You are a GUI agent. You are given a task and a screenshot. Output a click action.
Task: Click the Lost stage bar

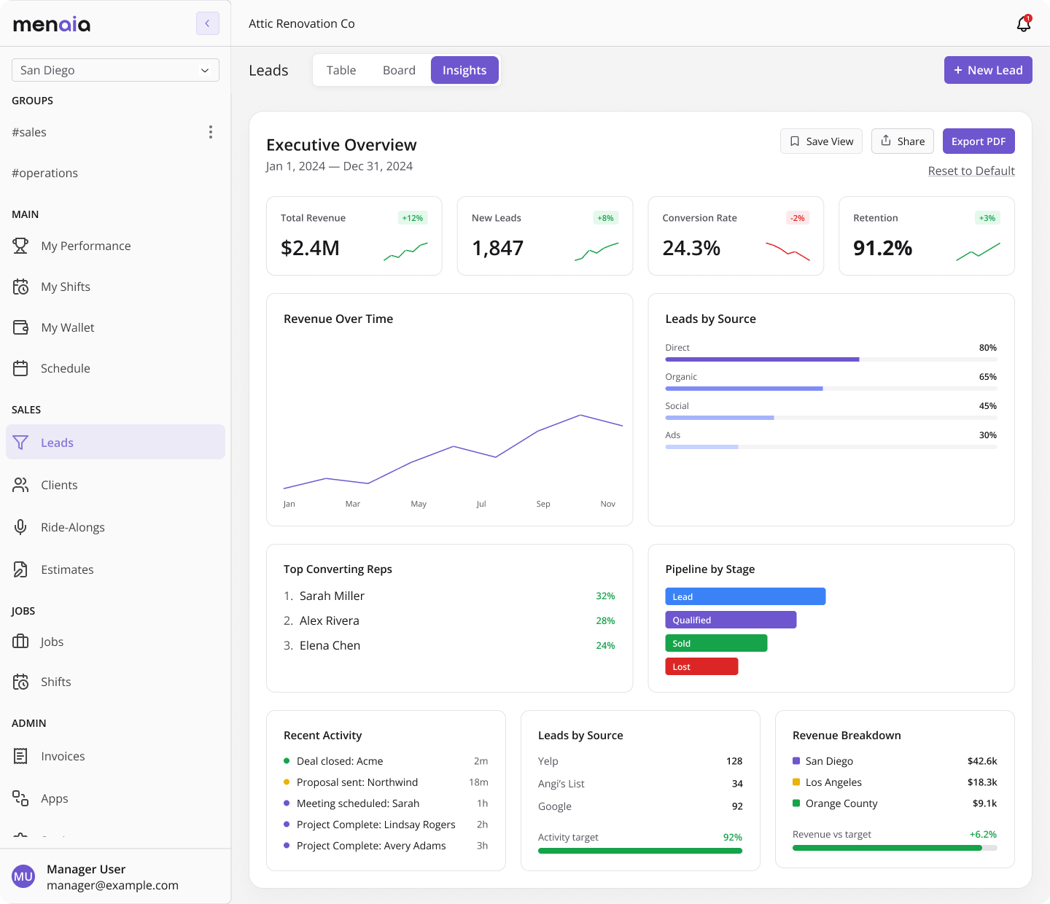701,666
